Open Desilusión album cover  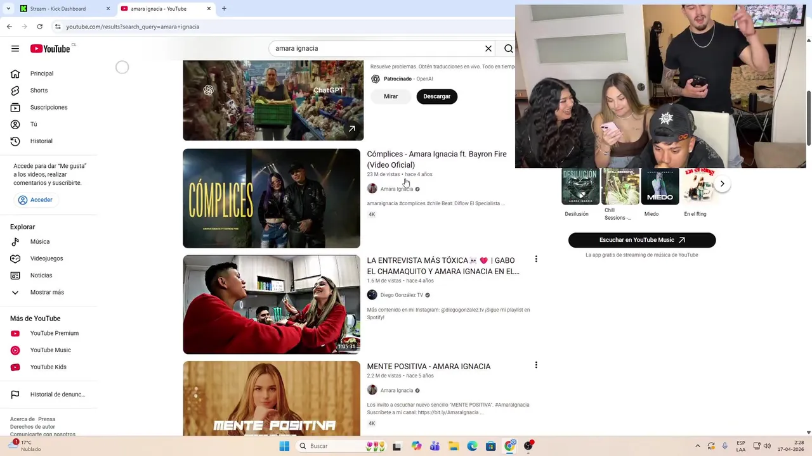click(x=580, y=186)
